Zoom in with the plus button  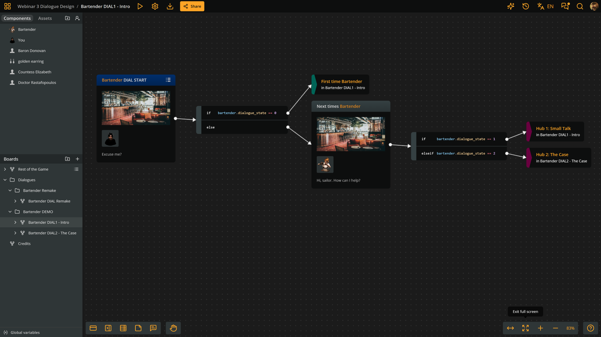pos(540,328)
